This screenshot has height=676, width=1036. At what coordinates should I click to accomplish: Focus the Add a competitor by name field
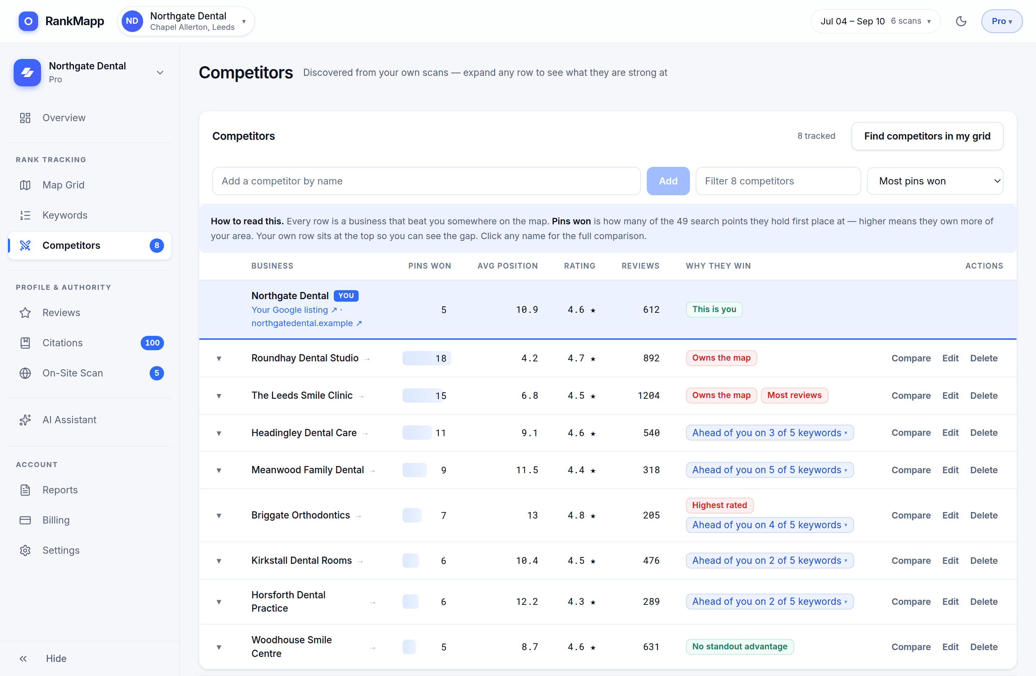click(426, 181)
